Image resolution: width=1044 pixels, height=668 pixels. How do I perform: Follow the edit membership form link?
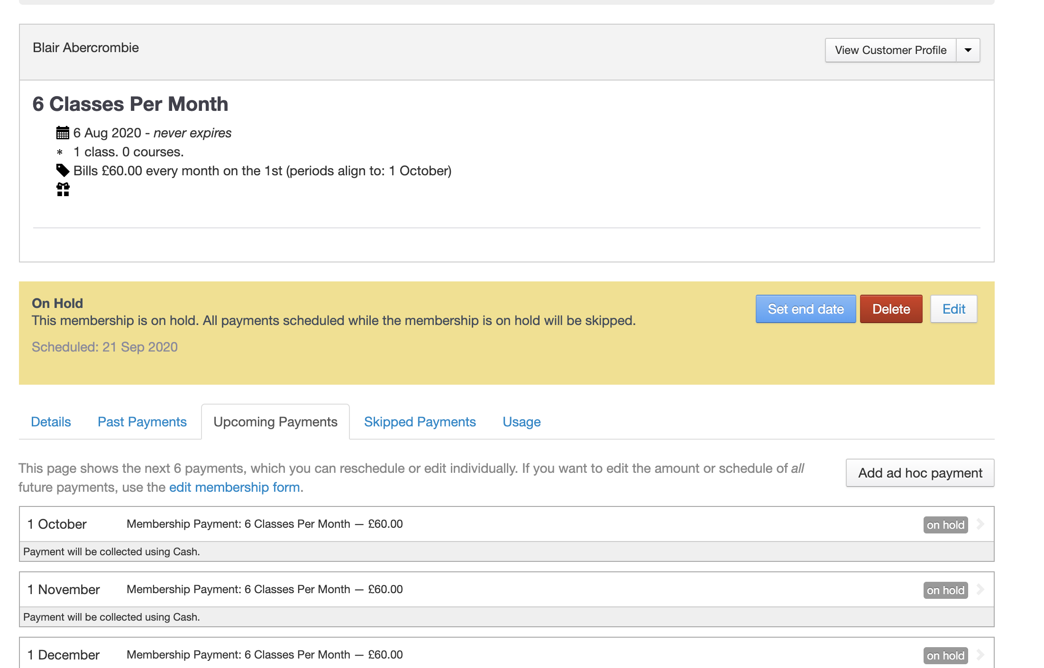pos(234,487)
